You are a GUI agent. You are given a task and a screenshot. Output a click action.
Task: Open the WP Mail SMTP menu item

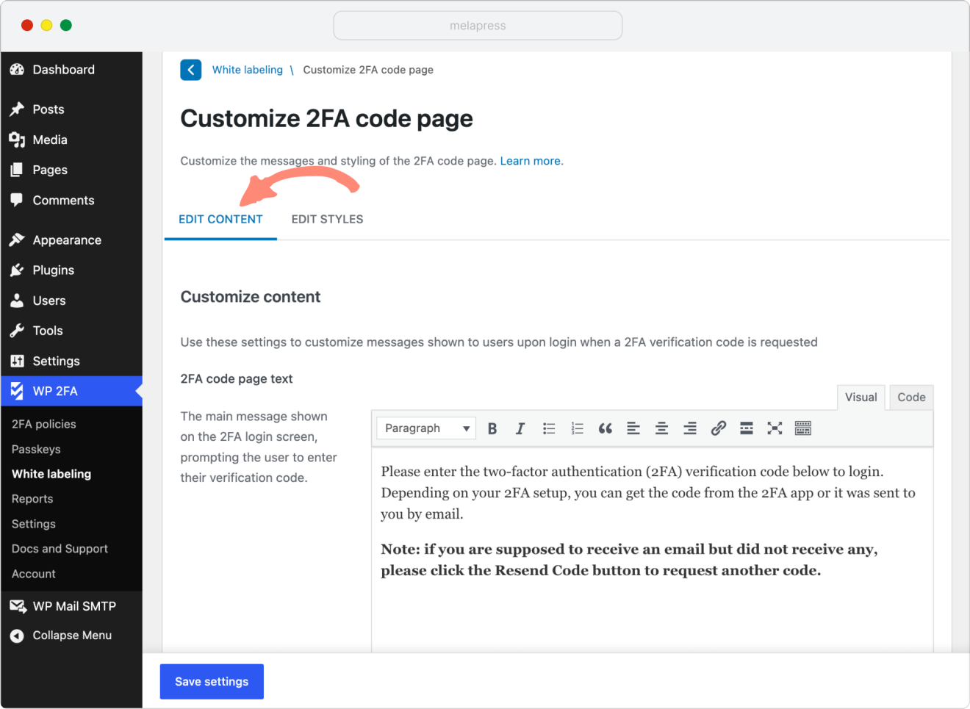[71, 606]
